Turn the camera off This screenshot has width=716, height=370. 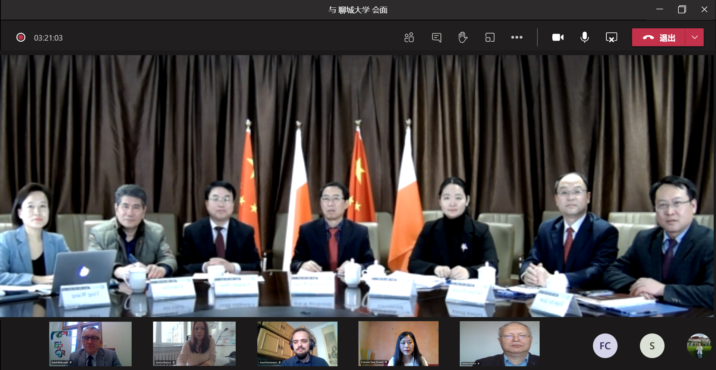tap(558, 37)
